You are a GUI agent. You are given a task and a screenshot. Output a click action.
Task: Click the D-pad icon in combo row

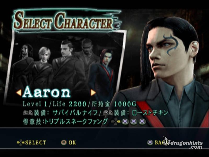click(x=116, y=122)
